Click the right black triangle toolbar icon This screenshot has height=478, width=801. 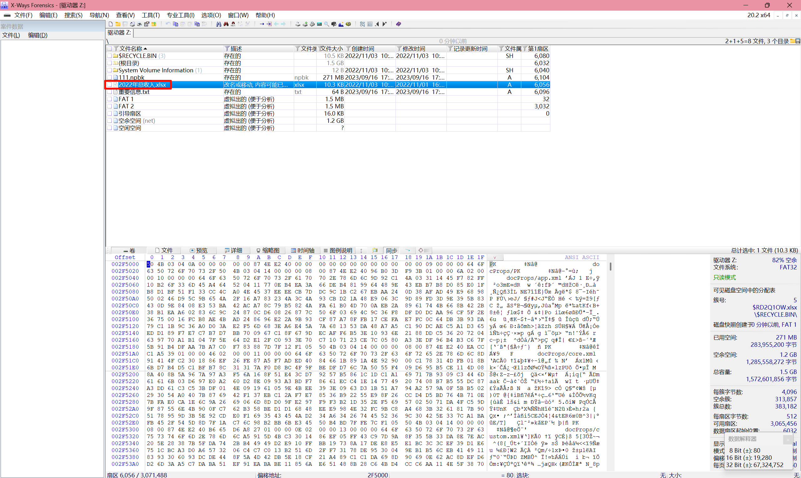[385, 24]
